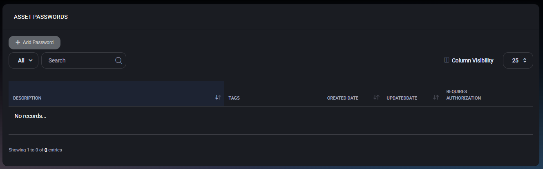The height and width of the screenshot is (169, 543).
Task: Click the Showing entries count text
Action: (x=35, y=150)
